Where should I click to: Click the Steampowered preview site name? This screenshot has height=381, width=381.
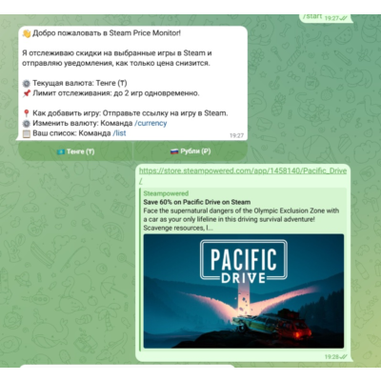(166, 193)
